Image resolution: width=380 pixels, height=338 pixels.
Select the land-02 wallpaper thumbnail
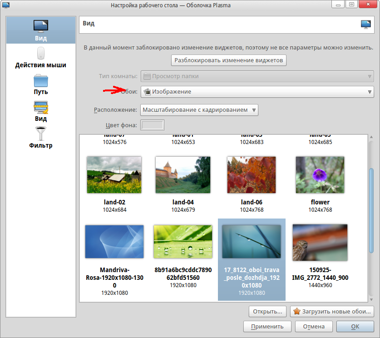click(x=114, y=175)
